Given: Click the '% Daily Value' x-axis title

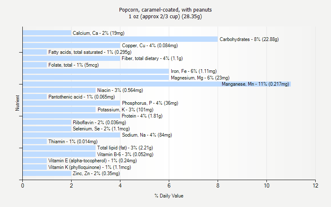Looking at the screenshot, I should click(x=169, y=196).
